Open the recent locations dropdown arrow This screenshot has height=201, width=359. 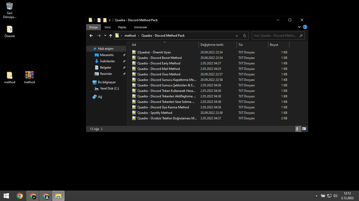(x=105, y=36)
